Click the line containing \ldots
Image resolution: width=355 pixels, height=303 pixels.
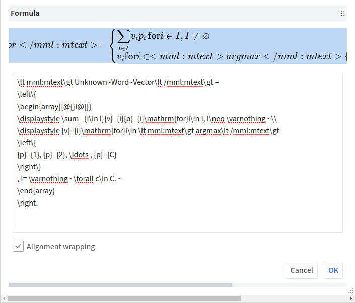[67, 155]
